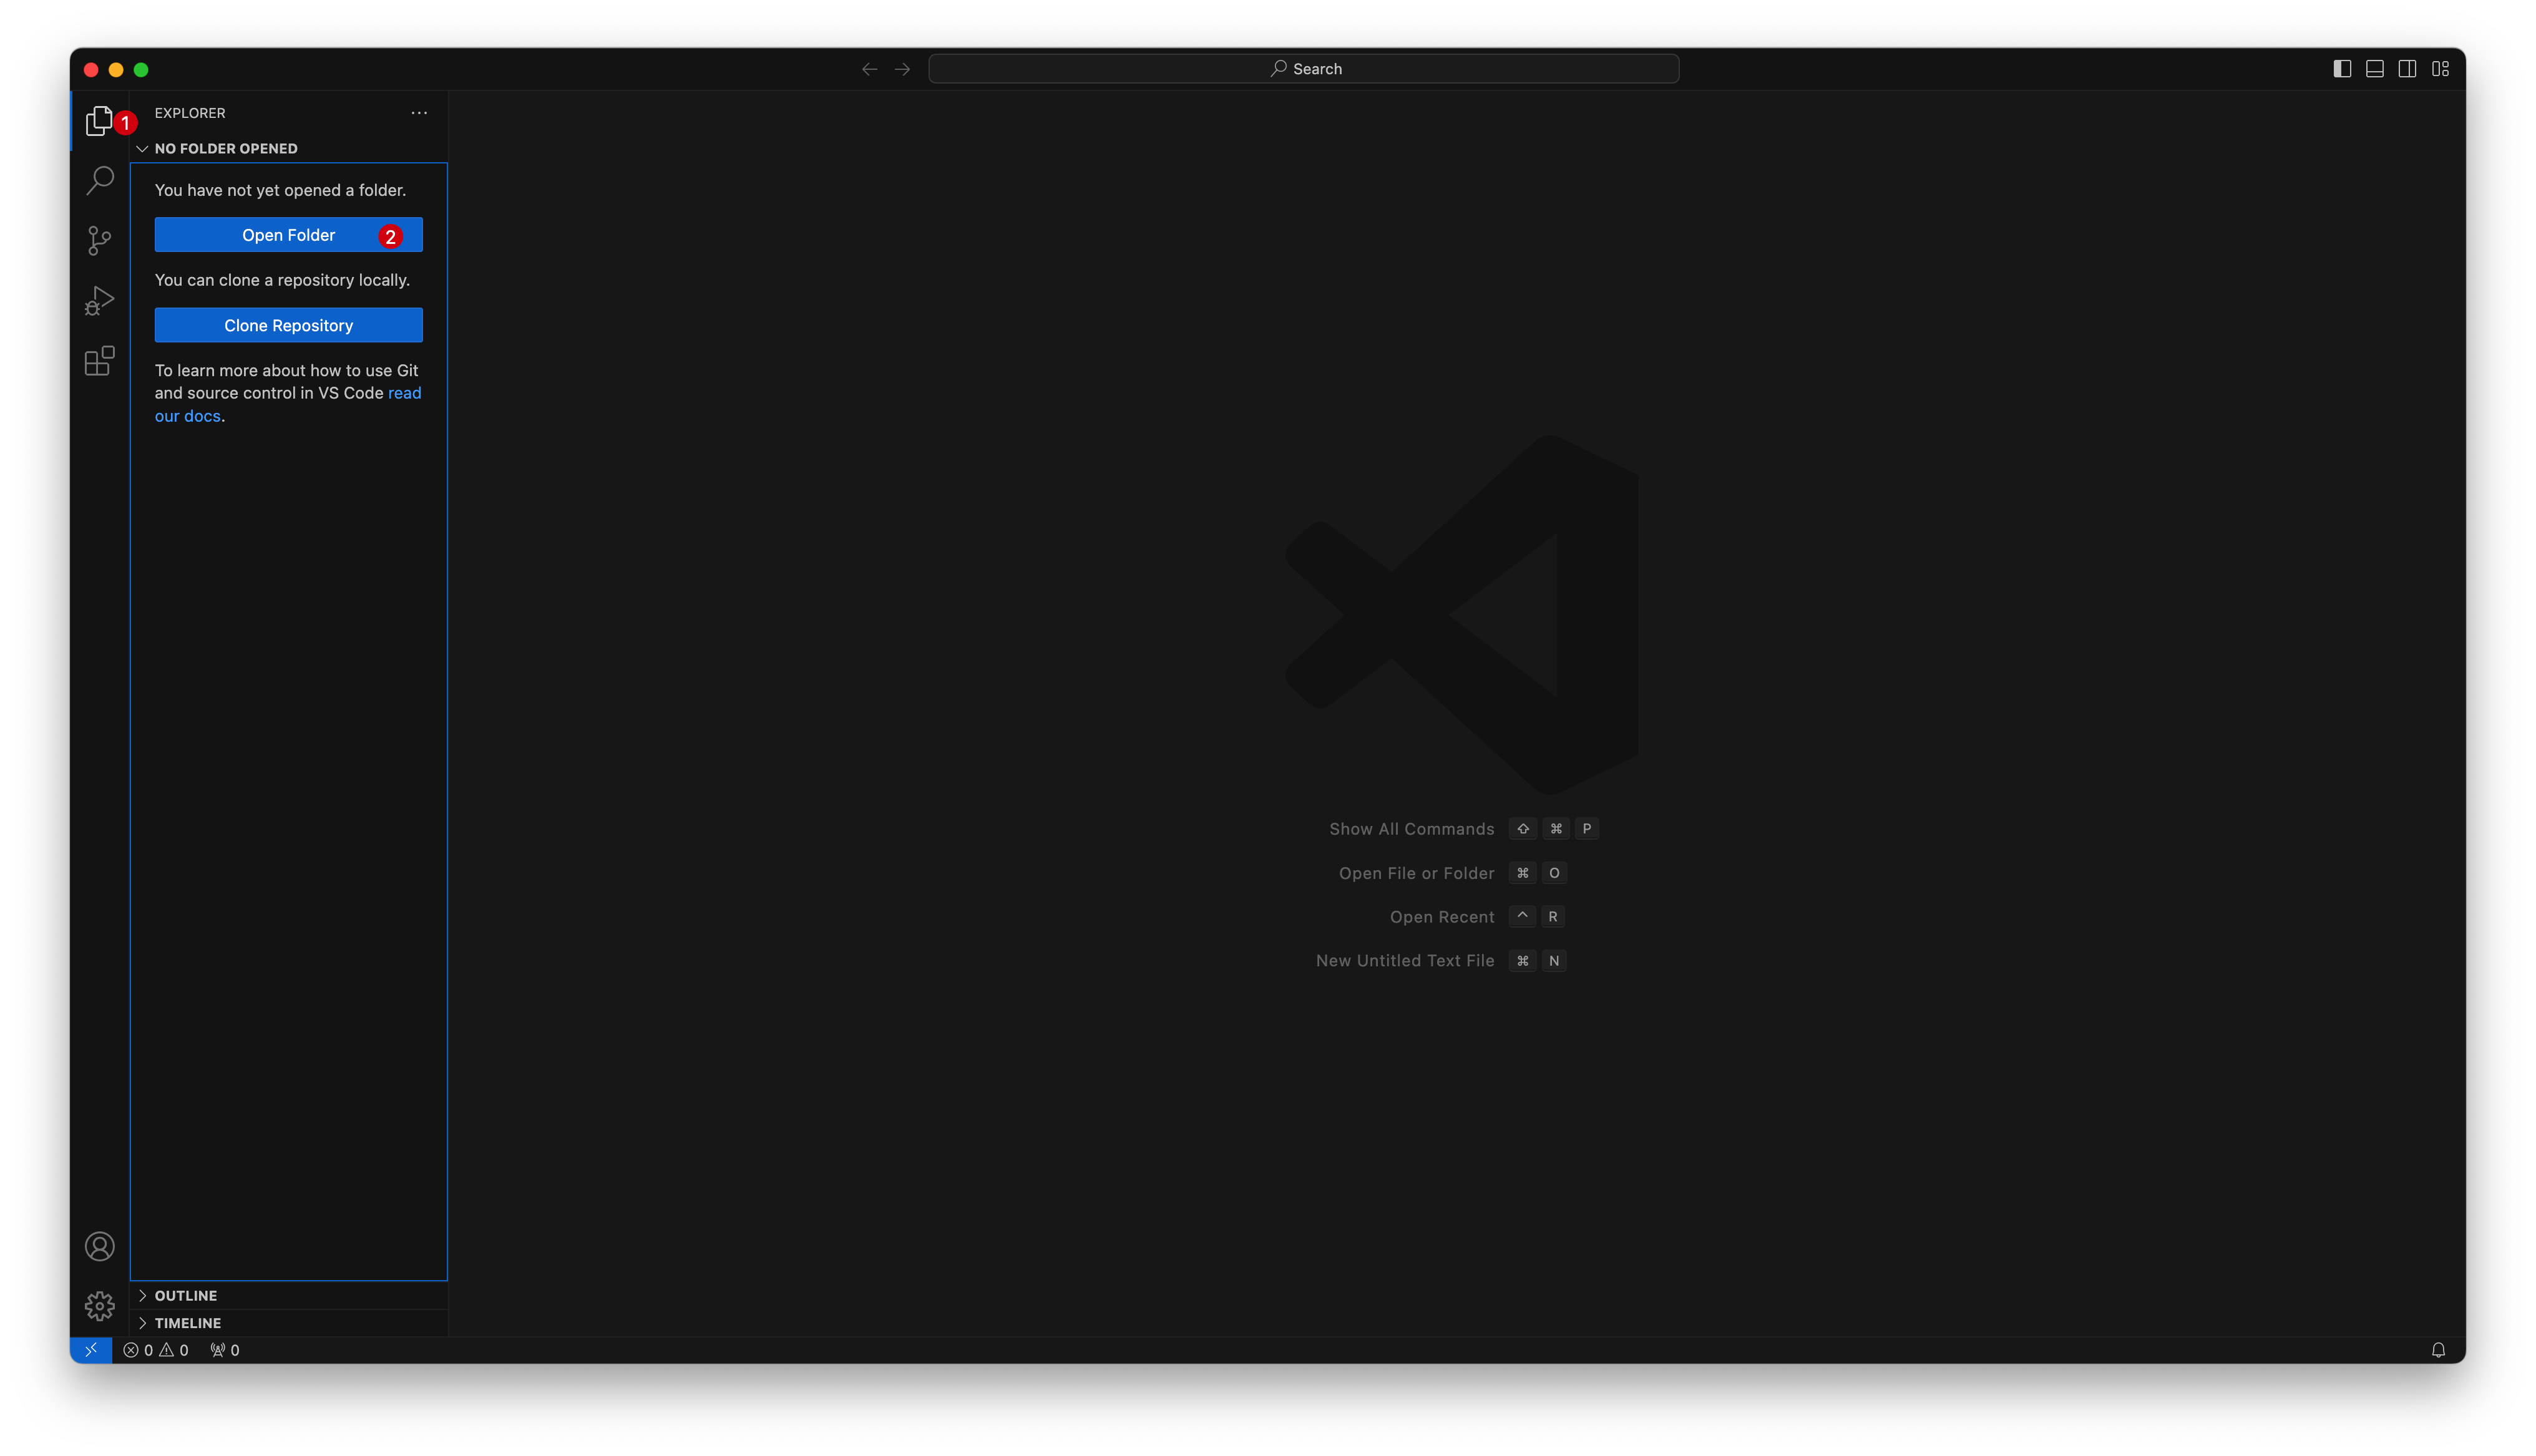Click the Open Folder button
Viewport: 2536px width, 1456px height.
(x=288, y=235)
